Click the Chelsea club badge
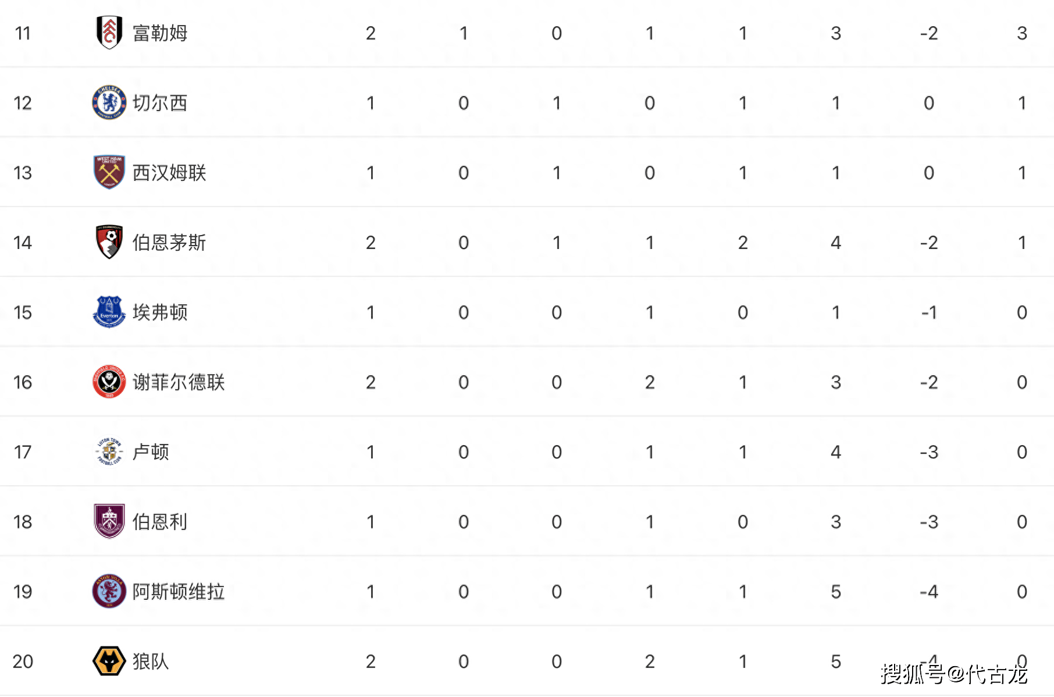Screen dimensions: 1054x697 click(x=109, y=102)
